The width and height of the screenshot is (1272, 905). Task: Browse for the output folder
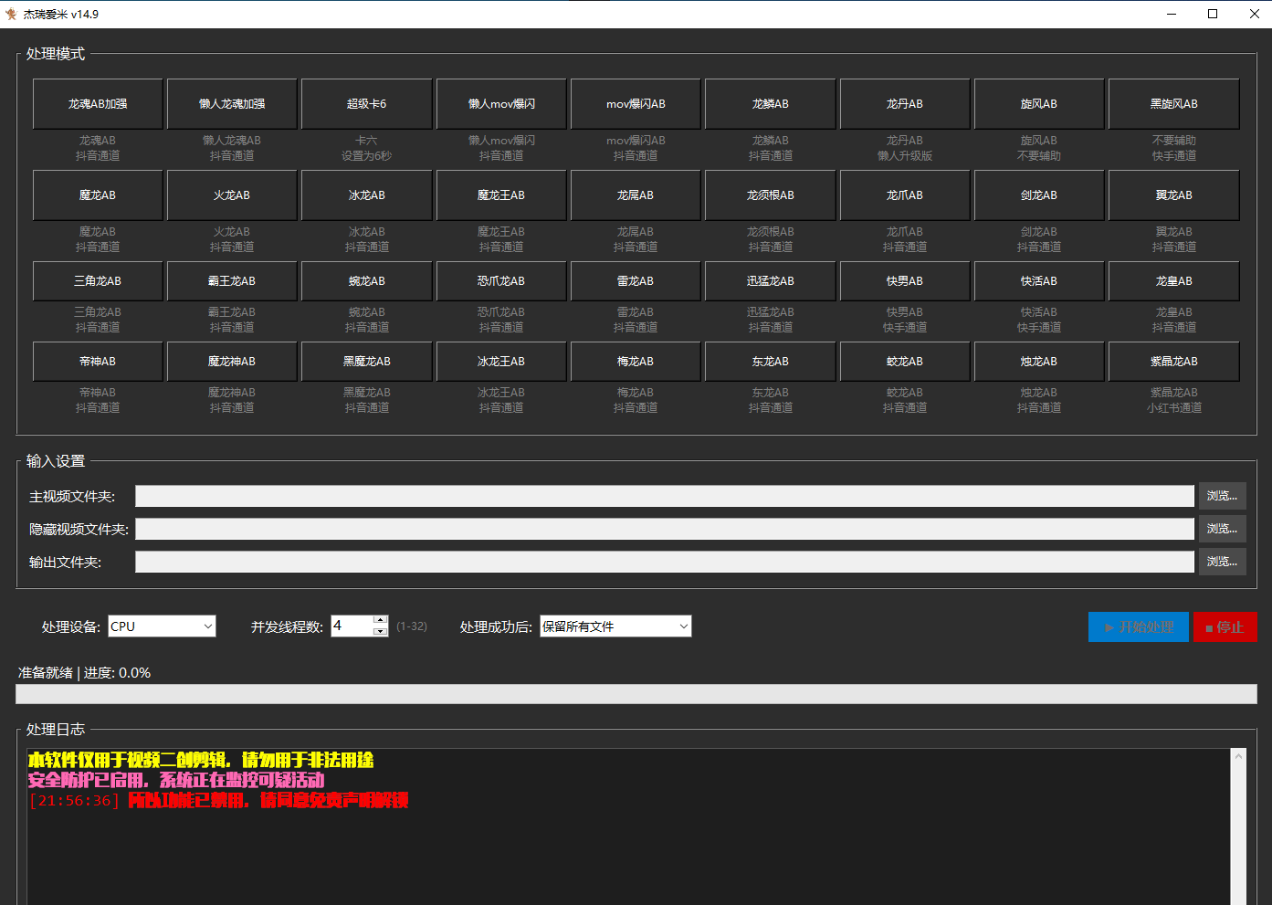1222,562
